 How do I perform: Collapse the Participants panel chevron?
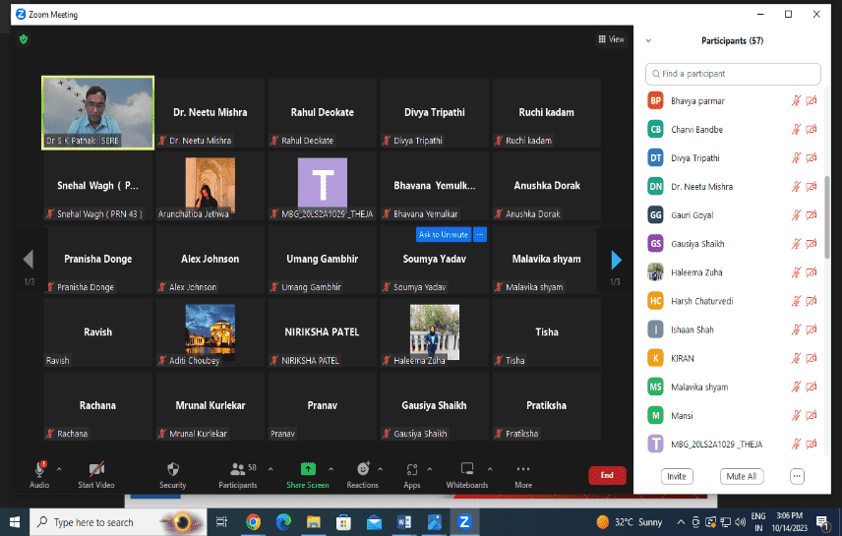(649, 41)
